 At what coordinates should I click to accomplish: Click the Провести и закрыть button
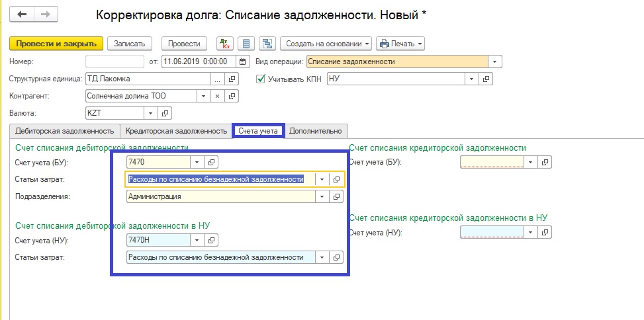[x=56, y=44]
